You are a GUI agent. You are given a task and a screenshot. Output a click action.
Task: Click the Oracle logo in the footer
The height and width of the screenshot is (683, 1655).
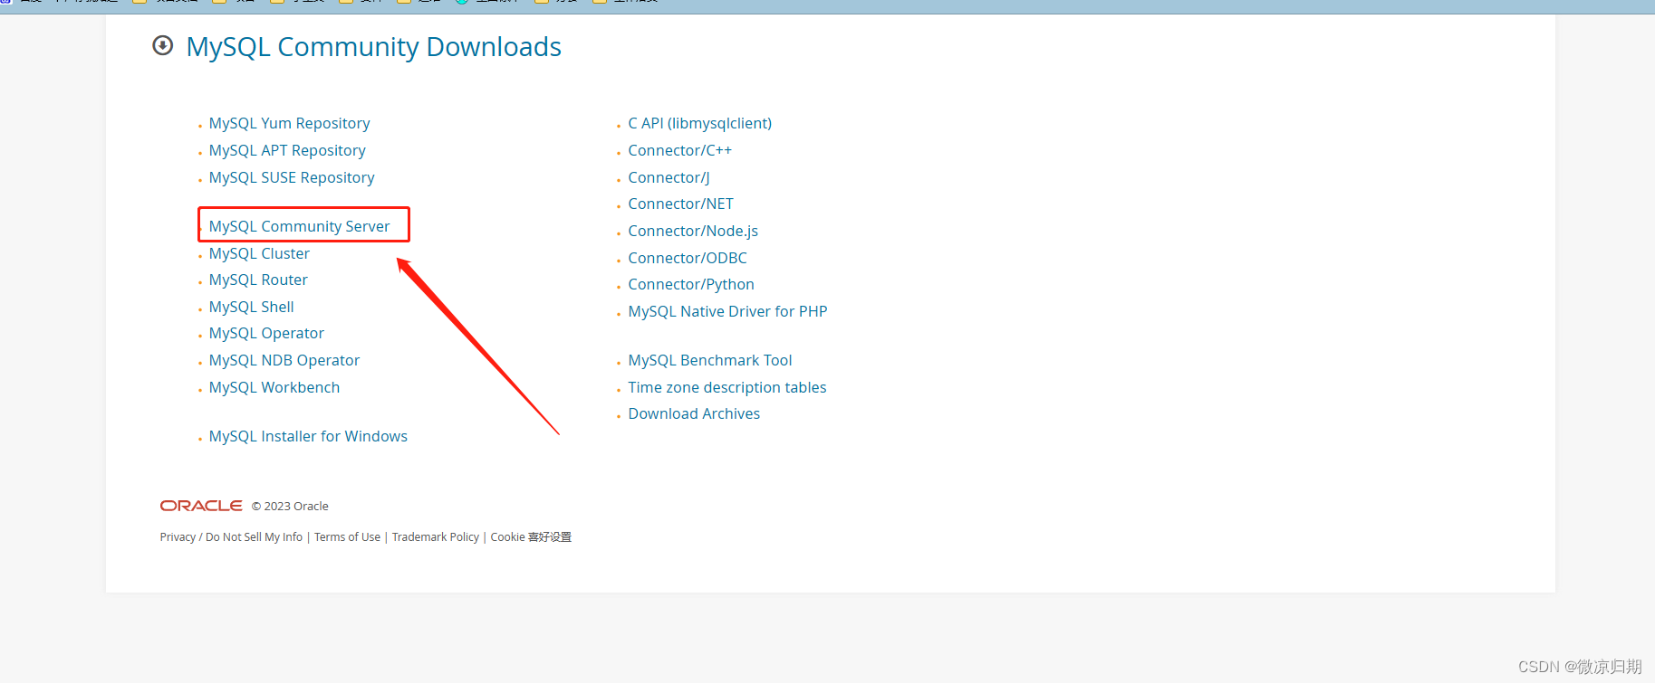(x=201, y=506)
